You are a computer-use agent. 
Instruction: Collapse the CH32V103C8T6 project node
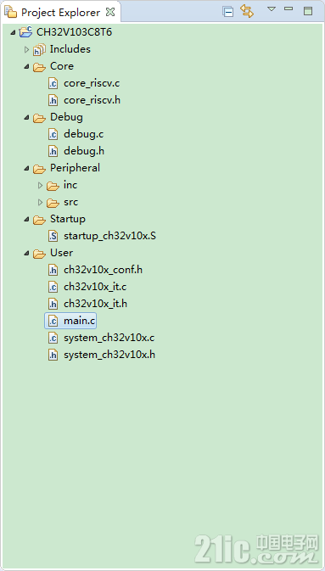tap(13, 32)
